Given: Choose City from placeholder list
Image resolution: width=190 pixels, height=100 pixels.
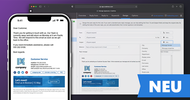Looking at the screenshot, I should coord(143,45).
